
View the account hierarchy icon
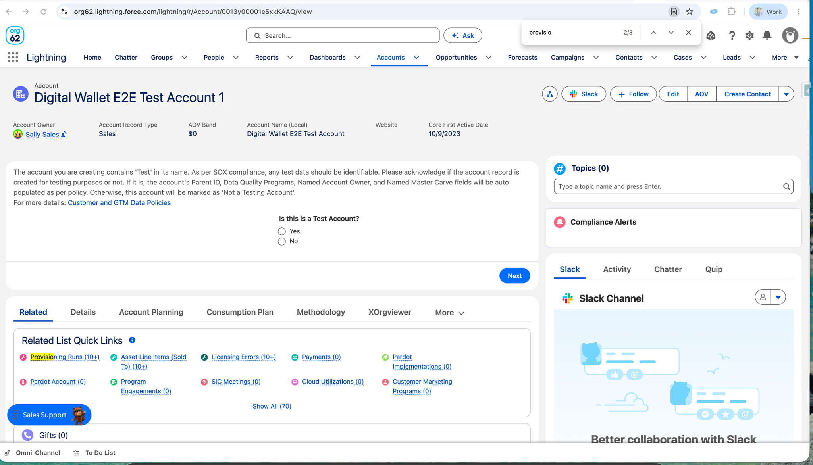(x=550, y=94)
